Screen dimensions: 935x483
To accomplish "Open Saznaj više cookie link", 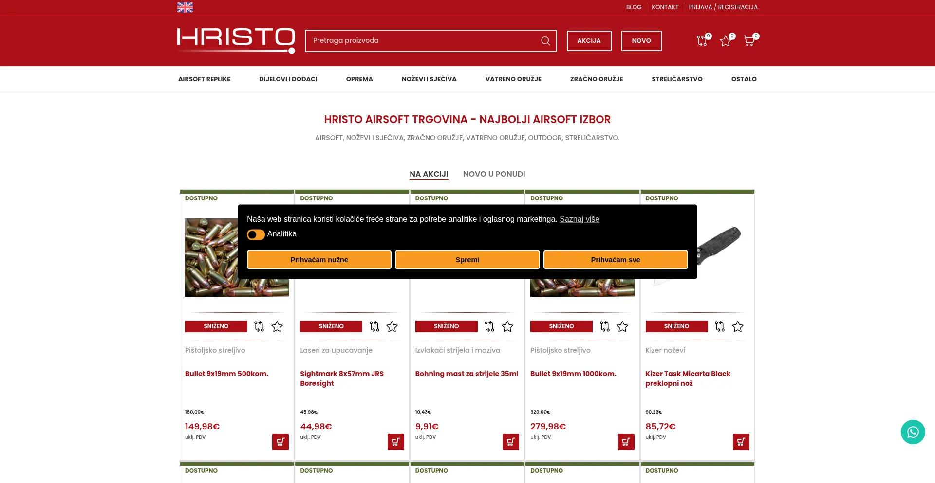I will coord(580,219).
